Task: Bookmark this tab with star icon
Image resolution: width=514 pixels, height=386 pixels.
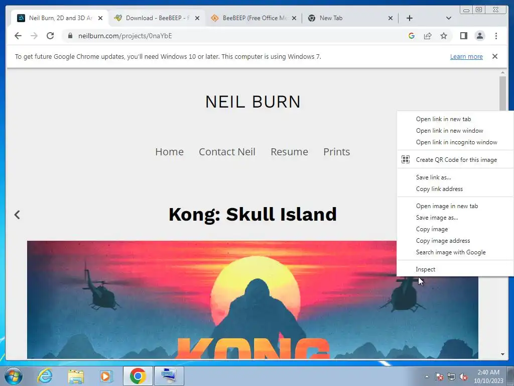Action: tap(444, 36)
